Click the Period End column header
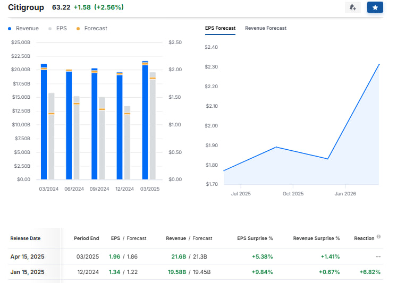 (86, 238)
